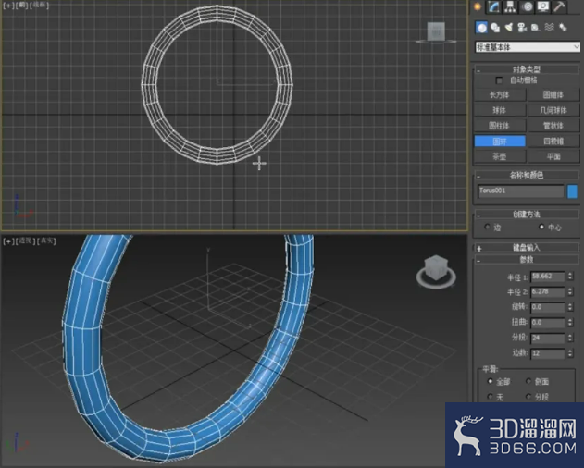Click the 半径 1 spinner arrows
584x468 pixels.
[x=570, y=277]
